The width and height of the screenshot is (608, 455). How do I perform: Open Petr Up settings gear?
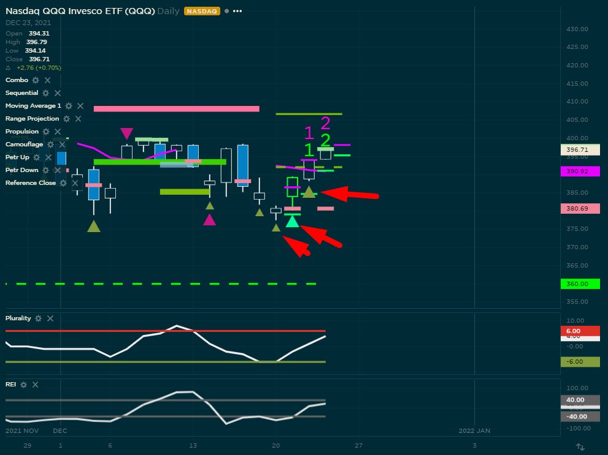click(36, 157)
